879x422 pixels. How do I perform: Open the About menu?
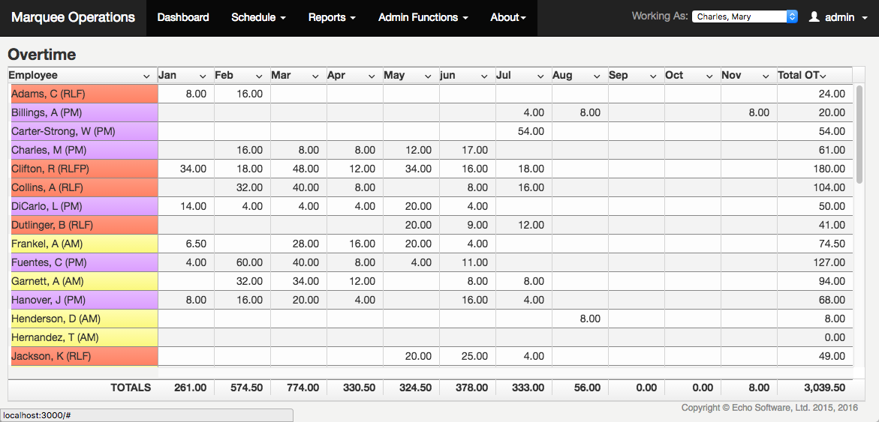click(x=507, y=17)
